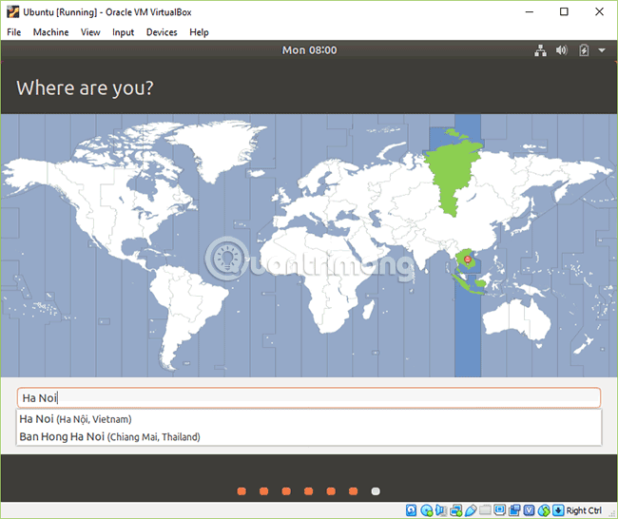Open the Input menu

pos(123,32)
